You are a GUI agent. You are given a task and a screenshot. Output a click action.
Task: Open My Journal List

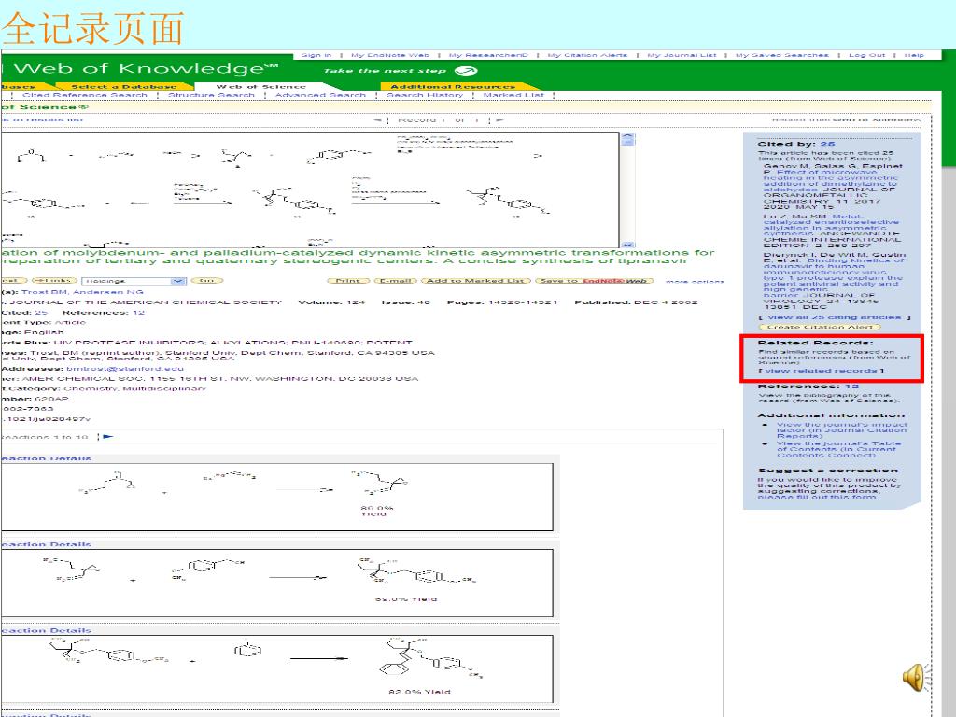click(682, 55)
